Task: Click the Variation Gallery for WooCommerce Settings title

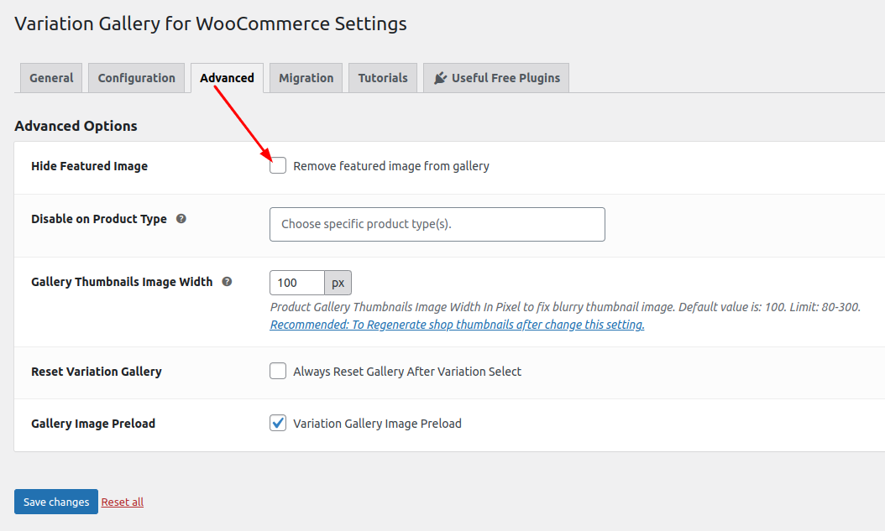Action: click(211, 23)
